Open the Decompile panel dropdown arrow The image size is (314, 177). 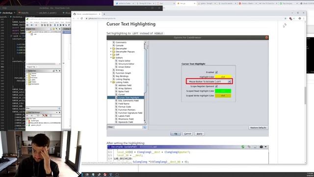pyautogui.click(x=266, y=147)
